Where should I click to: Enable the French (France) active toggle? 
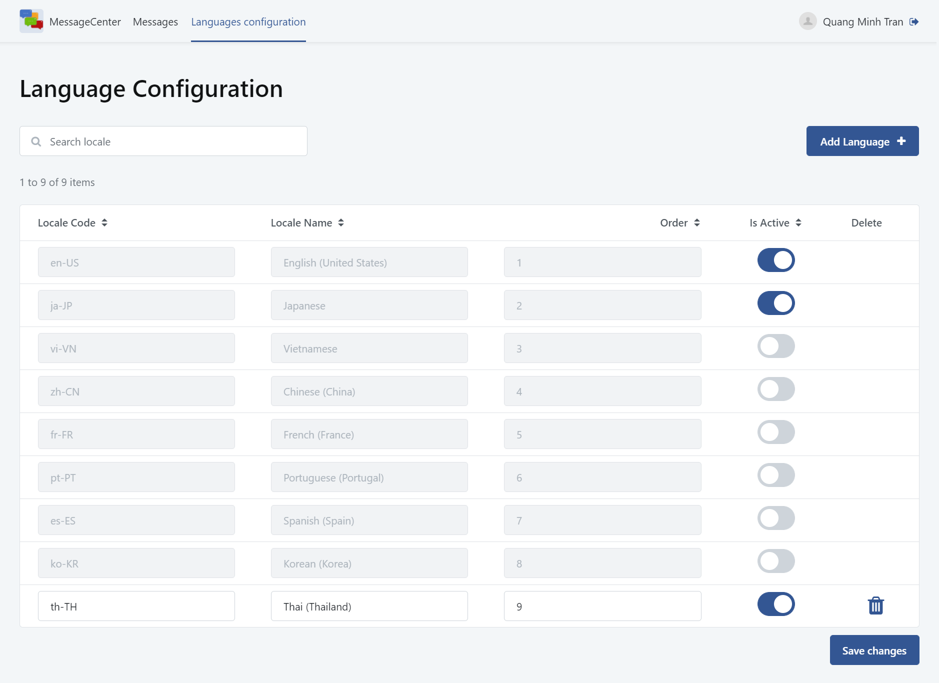coord(776,432)
